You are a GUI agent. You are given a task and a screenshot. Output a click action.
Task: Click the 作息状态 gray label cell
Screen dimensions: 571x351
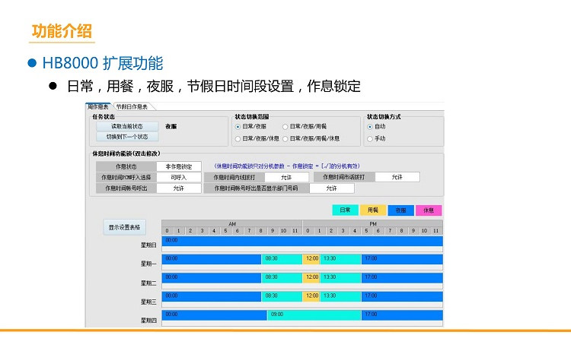coord(126,166)
